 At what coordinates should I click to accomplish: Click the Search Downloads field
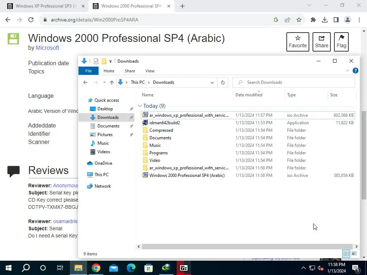(294, 82)
